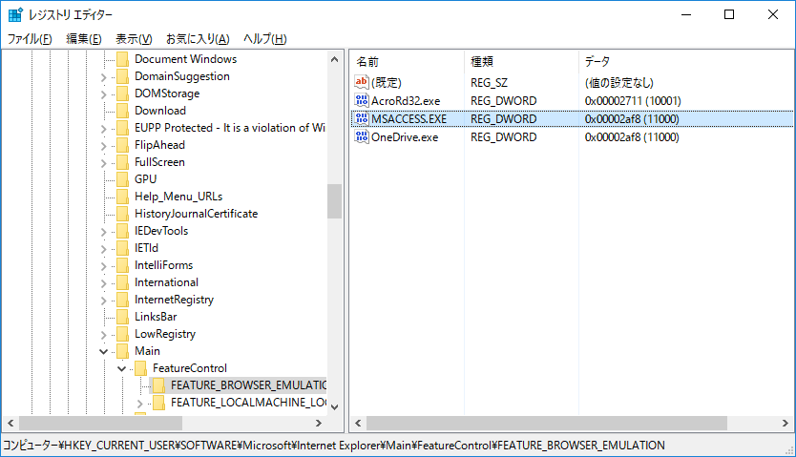Expand the IntelliForms key
The width and height of the screenshot is (796, 457).
tap(104, 266)
